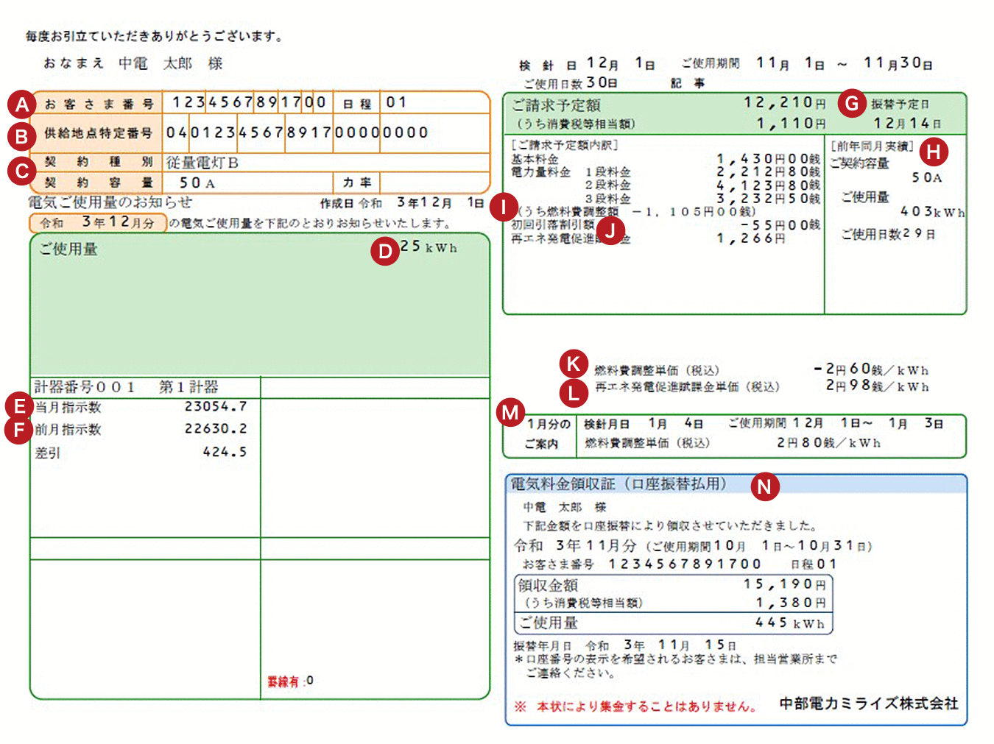This screenshot has width=994, height=744.
Task: Click the tax amount '1,110円'
Action: click(x=792, y=124)
